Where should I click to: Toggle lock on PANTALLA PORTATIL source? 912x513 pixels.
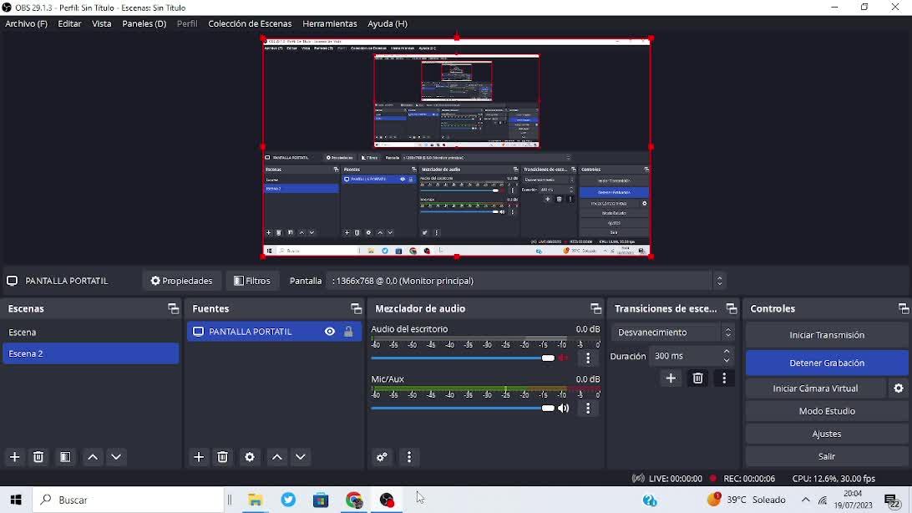coord(348,332)
